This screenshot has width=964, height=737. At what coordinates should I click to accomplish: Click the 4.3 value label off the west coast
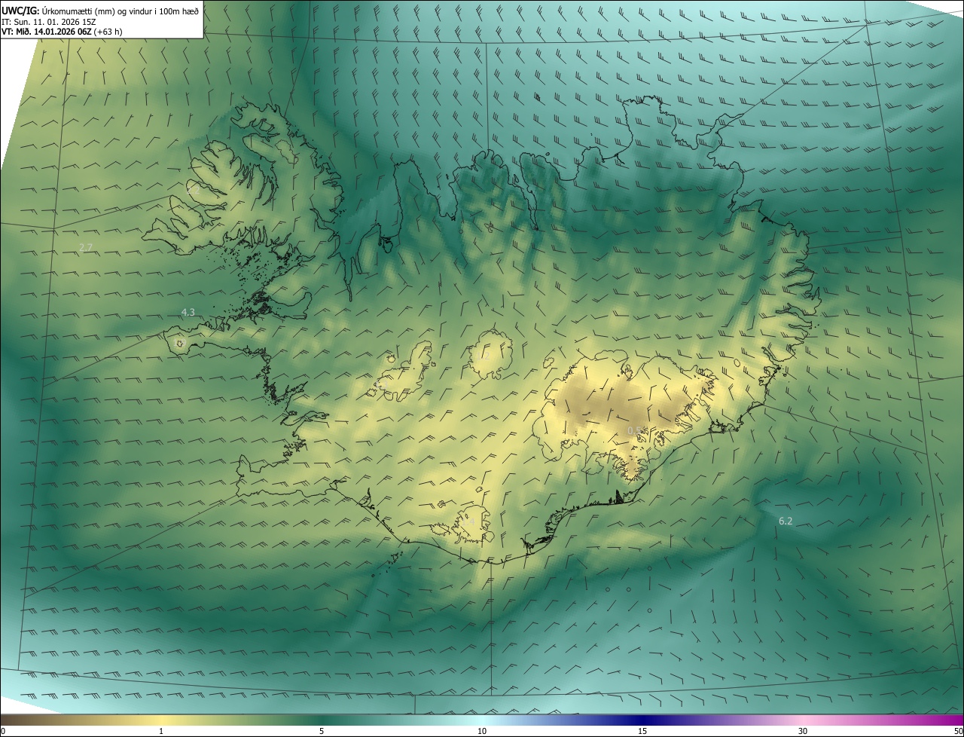pos(188,312)
